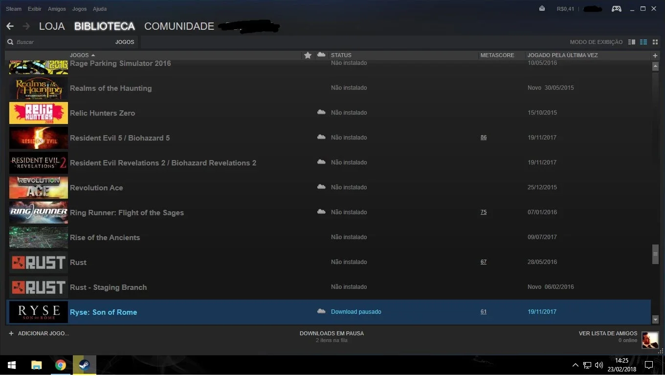
Task: Switch to the COMUNIDADE tab
Action: click(x=179, y=26)
